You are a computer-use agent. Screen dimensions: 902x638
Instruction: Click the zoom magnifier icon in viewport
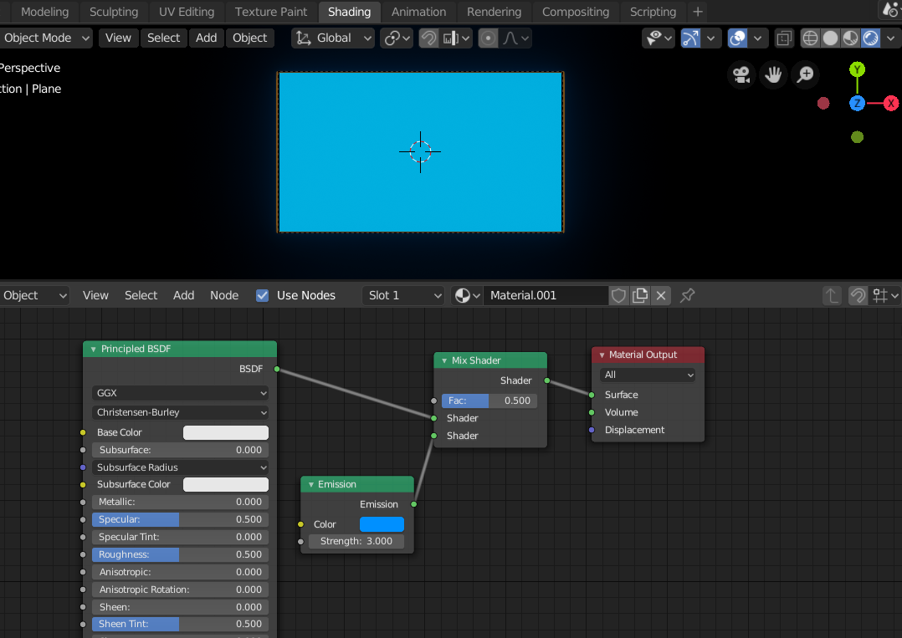(805, 74)
